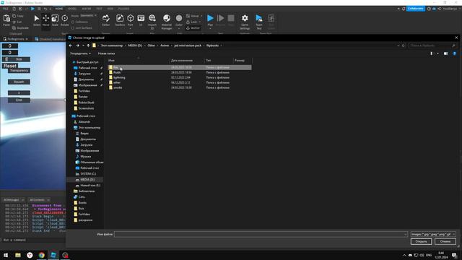Click the Run a command bar
This screenshot has width=462, height=260.
(x=33, y=240)
